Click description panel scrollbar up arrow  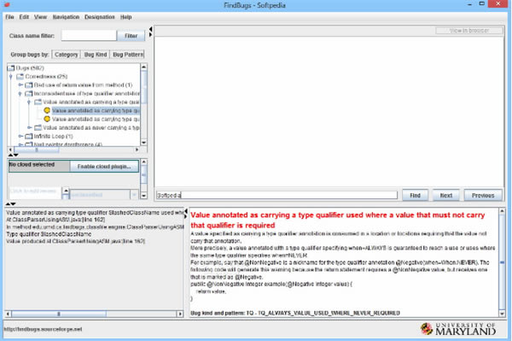[503, 212]
